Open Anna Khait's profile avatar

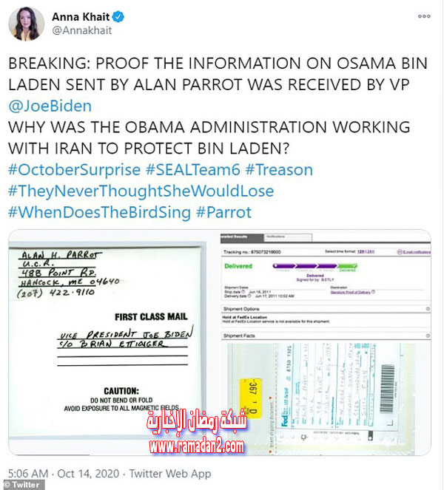[27, 24]
